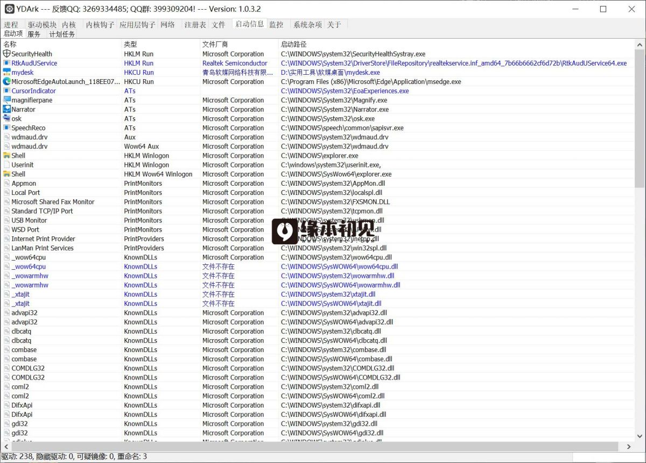The image size is (646, 463).
Task: Switch to the 服务 sub-tab
Action: (x=34, y=34)
